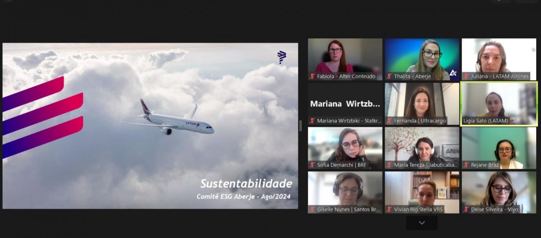Click Rejane Braz's muted microphone icon
541x238 pixels.
click(466, 165)
